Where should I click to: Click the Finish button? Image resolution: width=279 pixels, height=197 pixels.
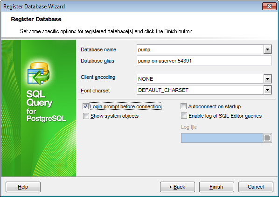216,187
